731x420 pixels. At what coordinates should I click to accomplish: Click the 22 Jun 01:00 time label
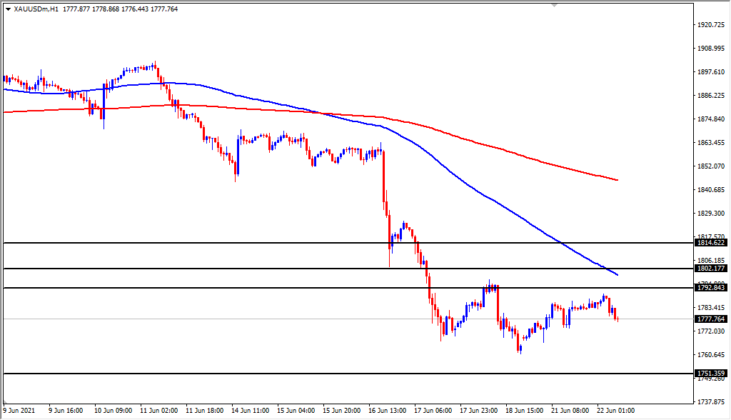(615, 411)
